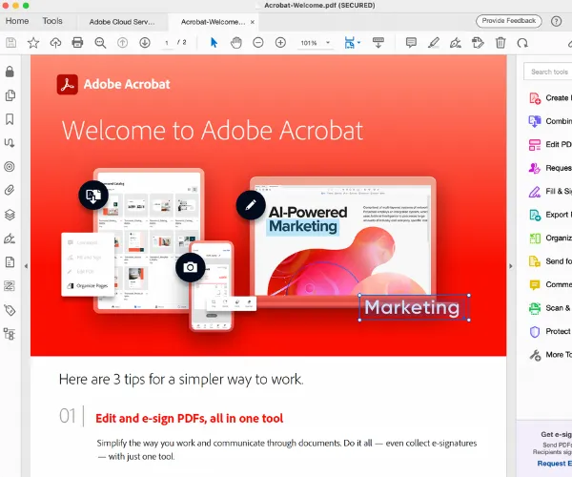Open security lock panel in sidebar
This screenshot has width=572, height=477.
(10, 72)
